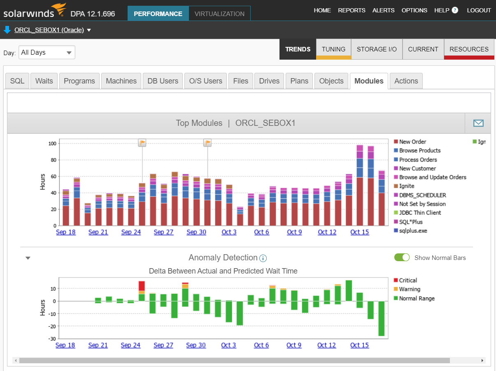The height and width of the screenshot is (371, 496).
Task: Switch to the PERFORMANCE tab
Action: [158, 14]
